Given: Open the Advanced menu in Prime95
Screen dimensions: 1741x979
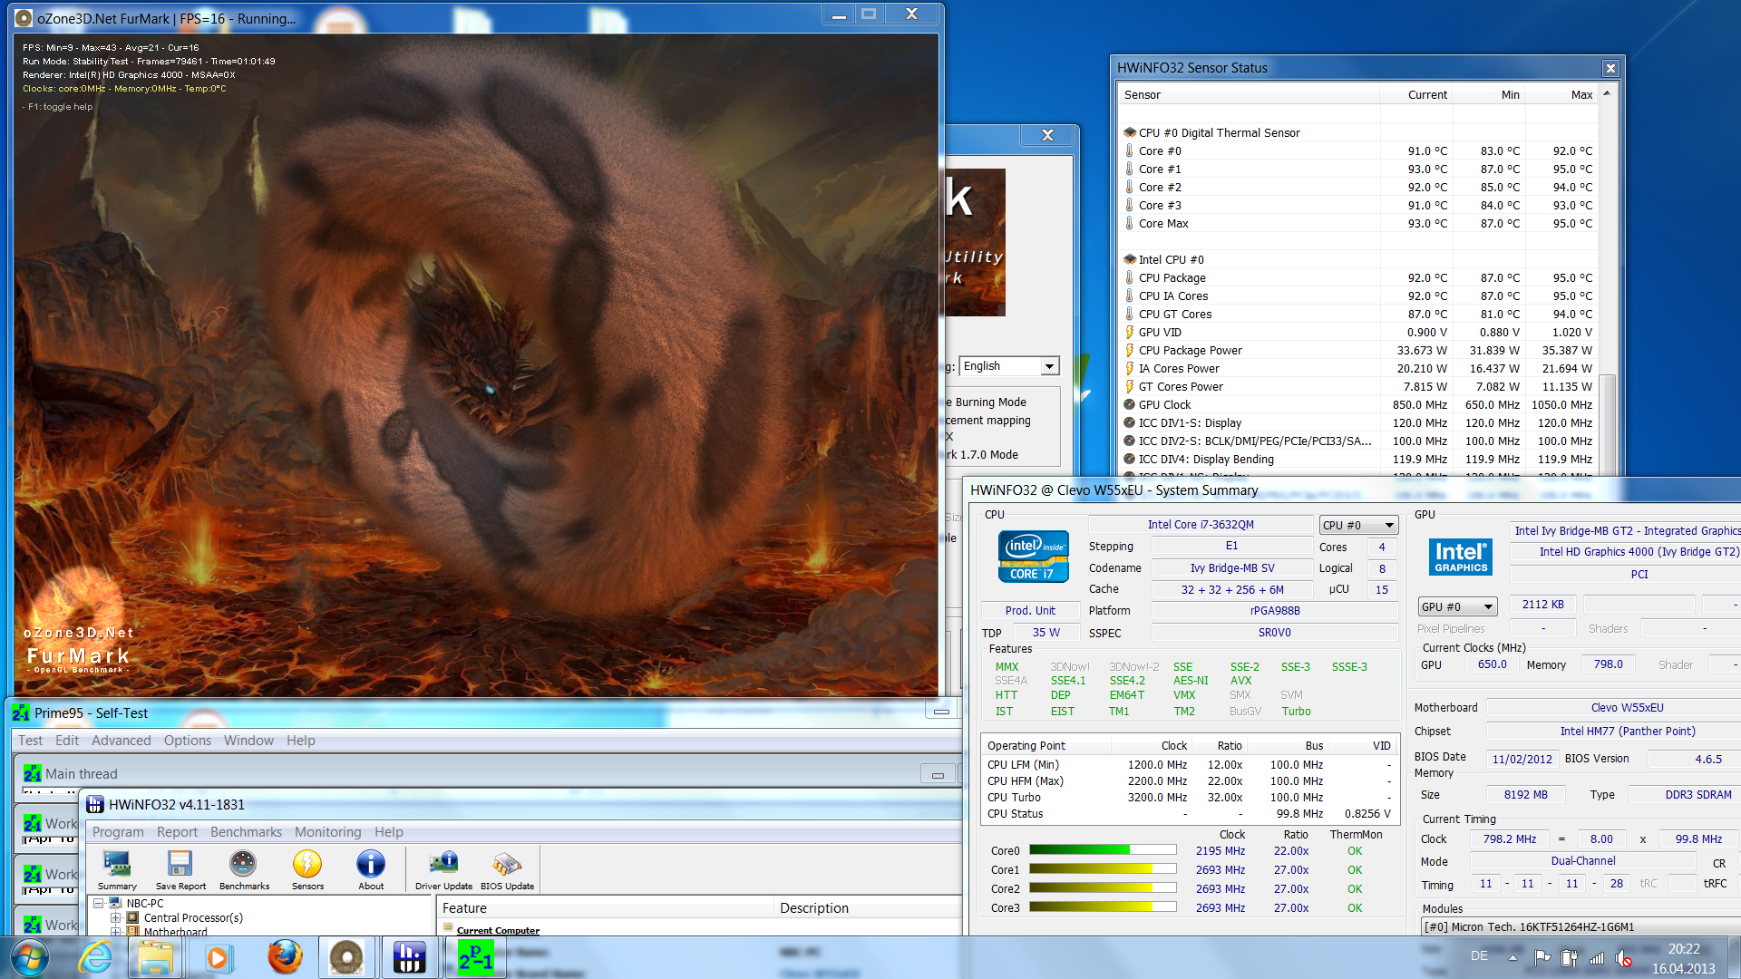Looking at the screenshot, I should 121,741.
